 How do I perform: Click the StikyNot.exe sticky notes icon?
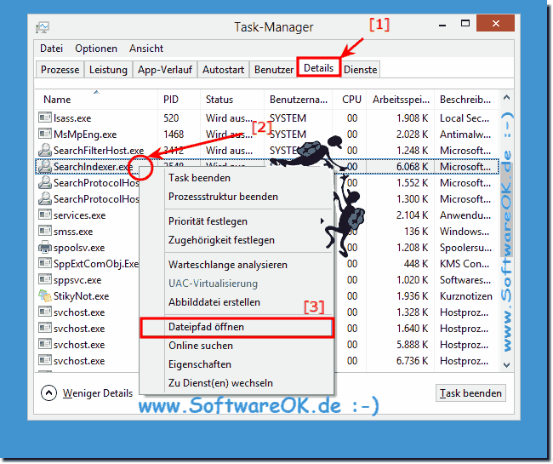click(x=45, y=295)
